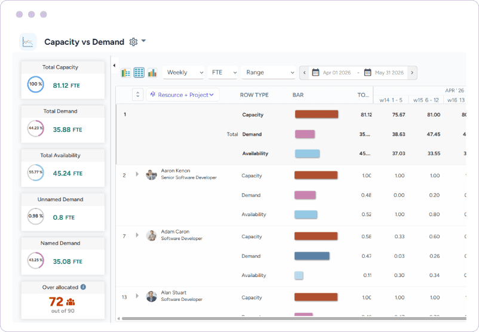The height and width of the screenshot is (332, 479).
Task: Click the 47.45 demand cell for w15
Action: pos(434,134)
